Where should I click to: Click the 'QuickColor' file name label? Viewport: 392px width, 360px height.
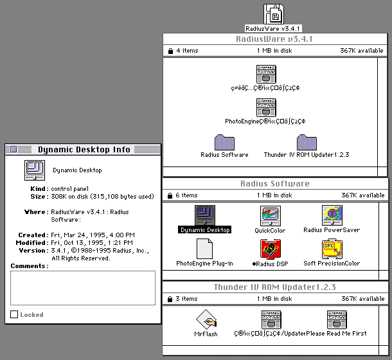[x=270, y=231]
